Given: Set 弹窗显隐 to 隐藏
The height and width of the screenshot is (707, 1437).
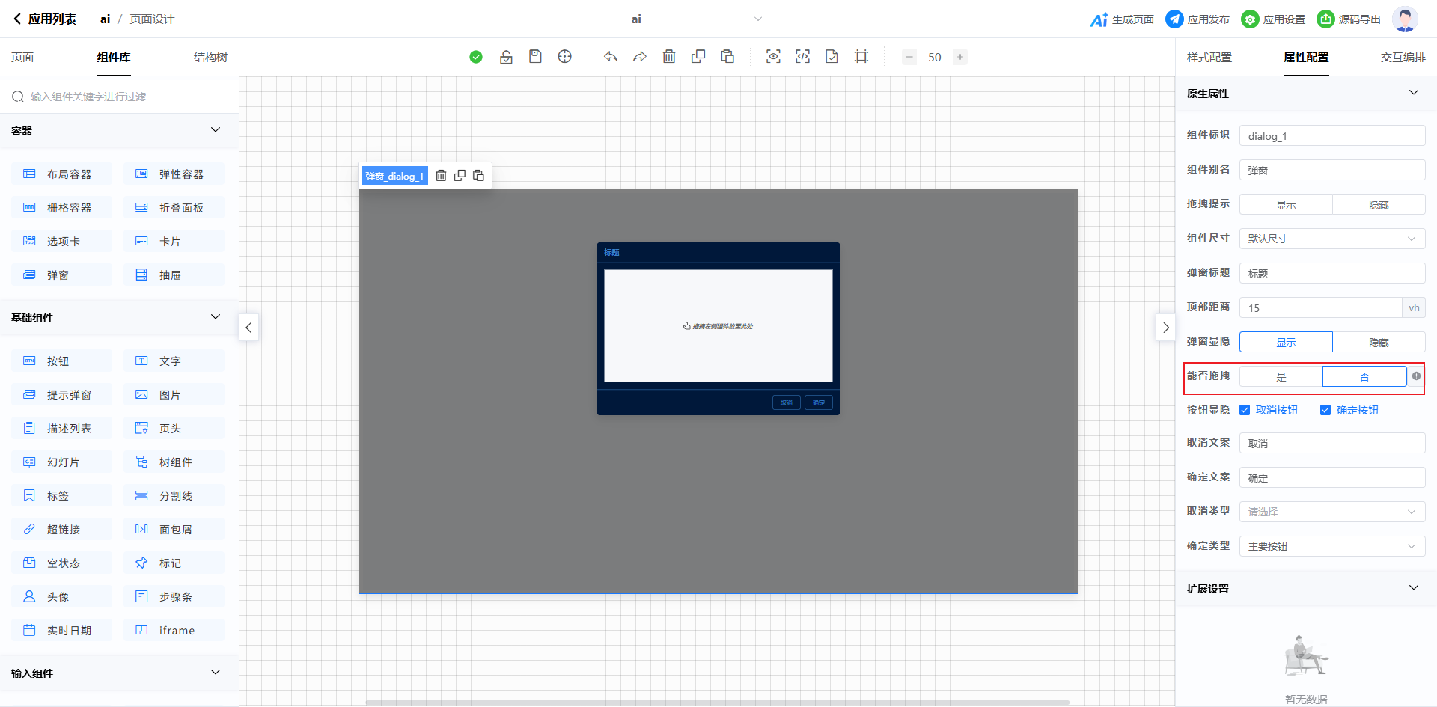Looking at the screenshot, I should [x=1379, y=342].
